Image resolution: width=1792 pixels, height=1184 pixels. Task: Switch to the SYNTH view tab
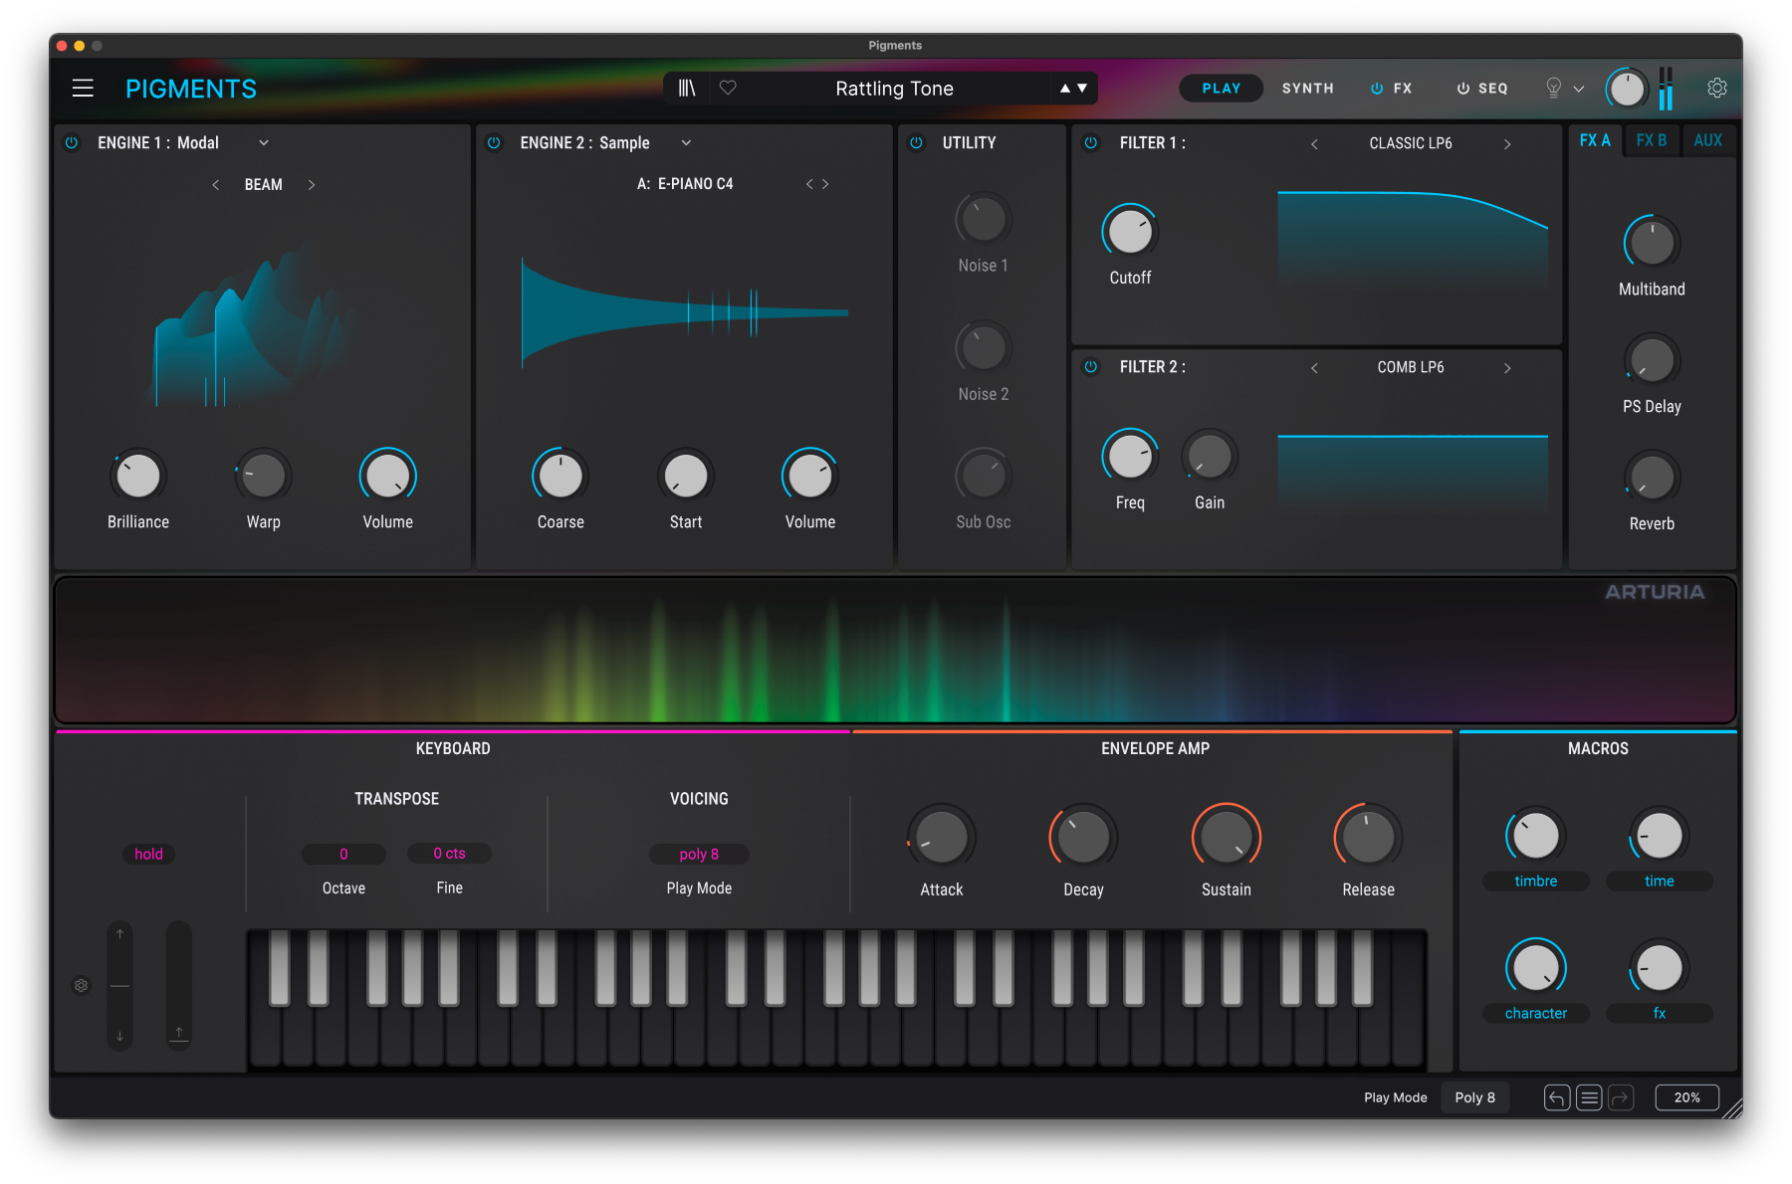[1307, 89]
